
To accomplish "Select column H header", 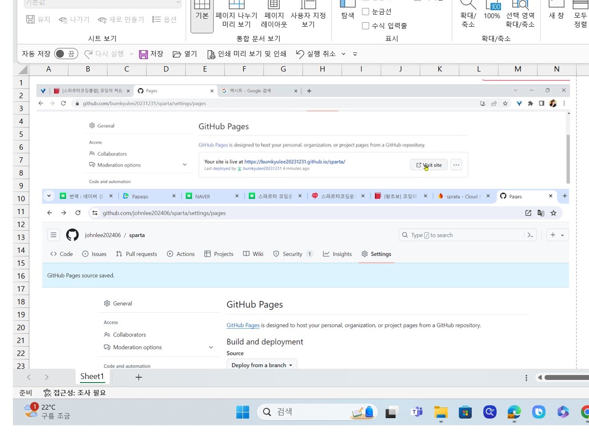I will (322, 69).
